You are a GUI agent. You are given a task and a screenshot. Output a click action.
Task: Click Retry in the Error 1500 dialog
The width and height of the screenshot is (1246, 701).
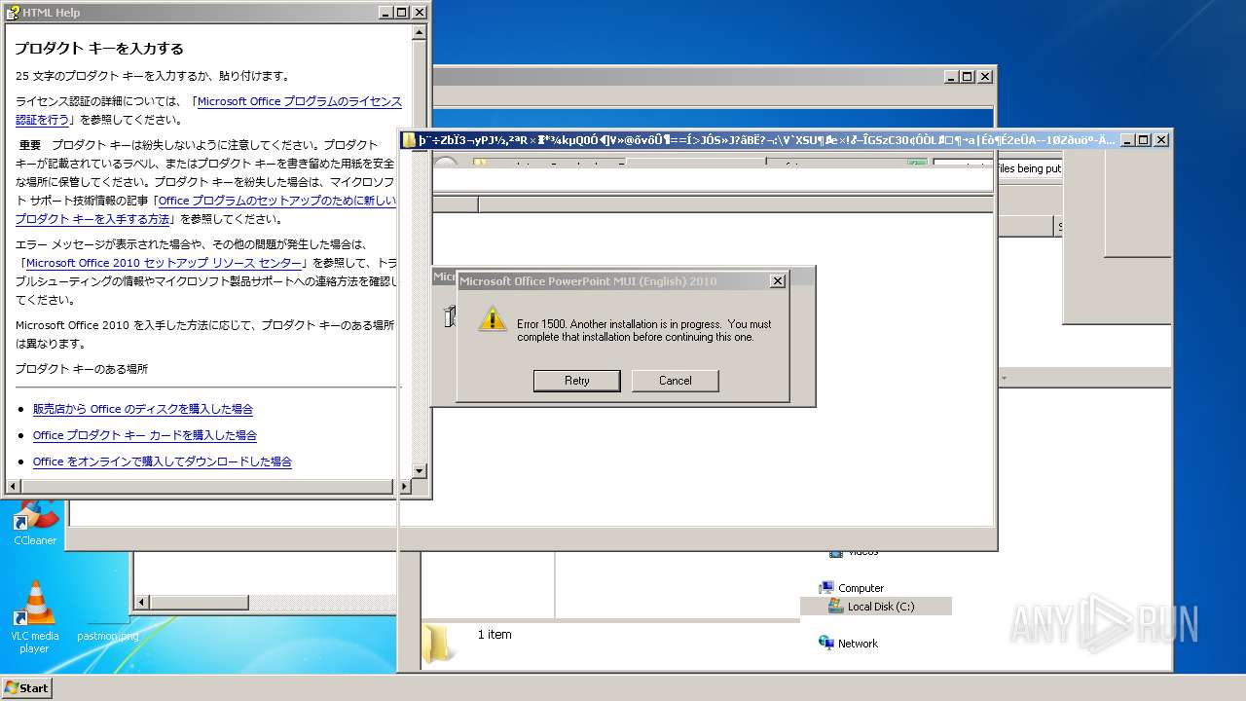coord(576,381)
